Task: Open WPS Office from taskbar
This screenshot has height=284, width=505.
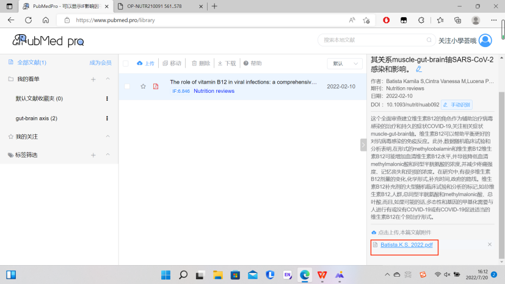Action: coord(322,275)
